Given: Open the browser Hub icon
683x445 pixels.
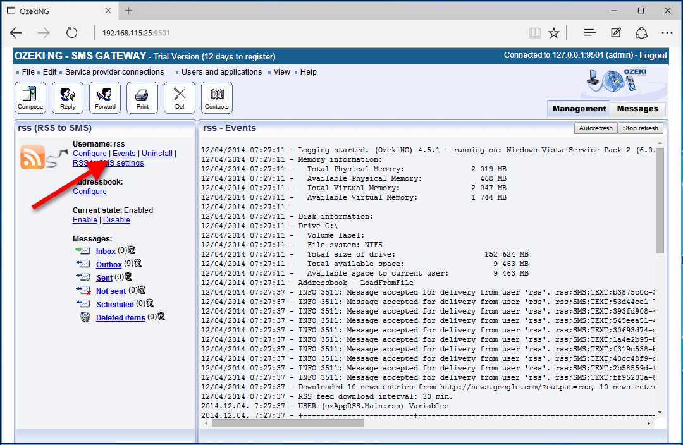Looking at the screenshot, I should pyautogui.click(x=590, y=33).
